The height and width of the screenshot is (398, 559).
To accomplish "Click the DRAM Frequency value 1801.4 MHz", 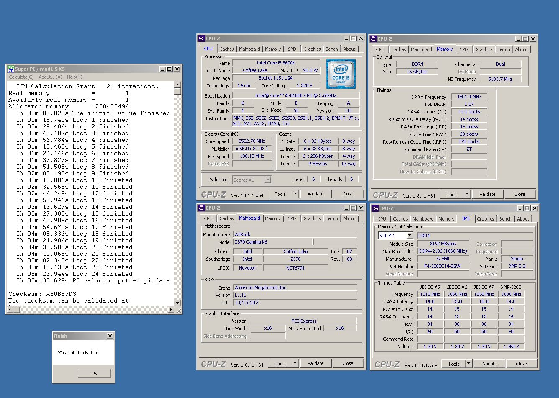I will click(469, 97).
